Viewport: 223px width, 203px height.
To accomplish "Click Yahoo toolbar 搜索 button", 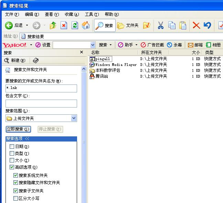I will tap(103, 45).
